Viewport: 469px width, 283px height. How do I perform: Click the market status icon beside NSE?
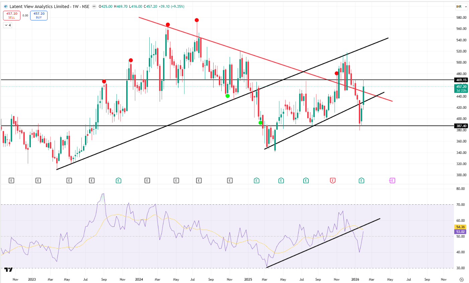[x=94, y=6]
